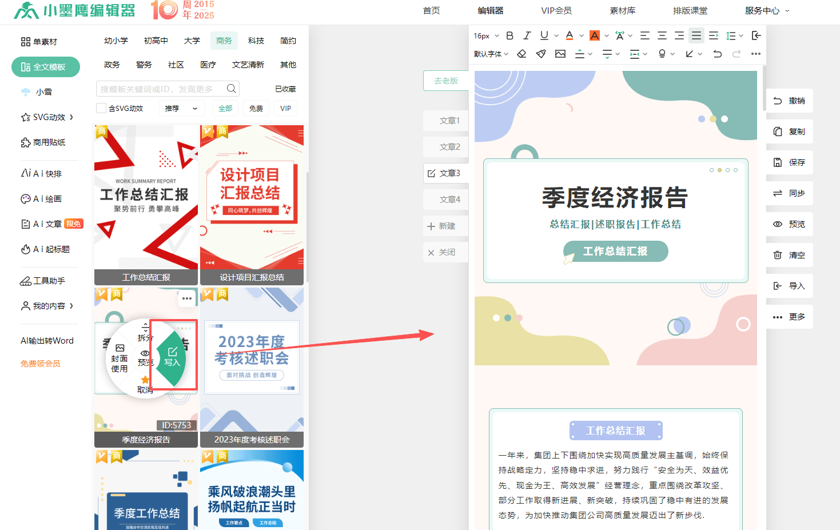This screenshot has height=530, width=840.
Task: Select the format painter brush icon
Action: 541,54
